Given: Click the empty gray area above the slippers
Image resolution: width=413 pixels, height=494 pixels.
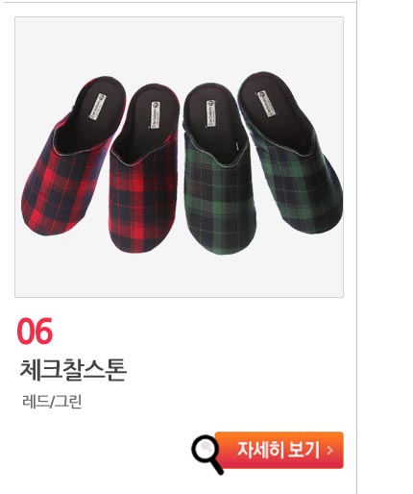Looking at the screenshot, I should coord(180,43).
